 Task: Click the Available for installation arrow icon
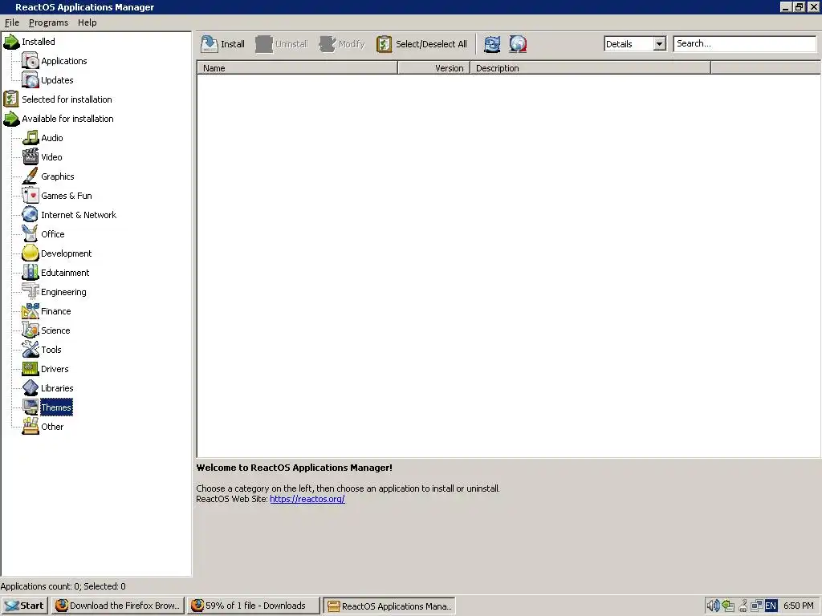[x=11, y=119]
